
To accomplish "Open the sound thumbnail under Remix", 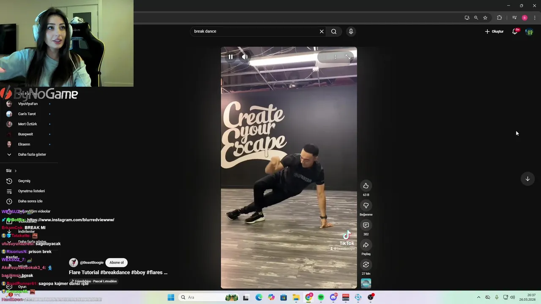I will (366, 283).
